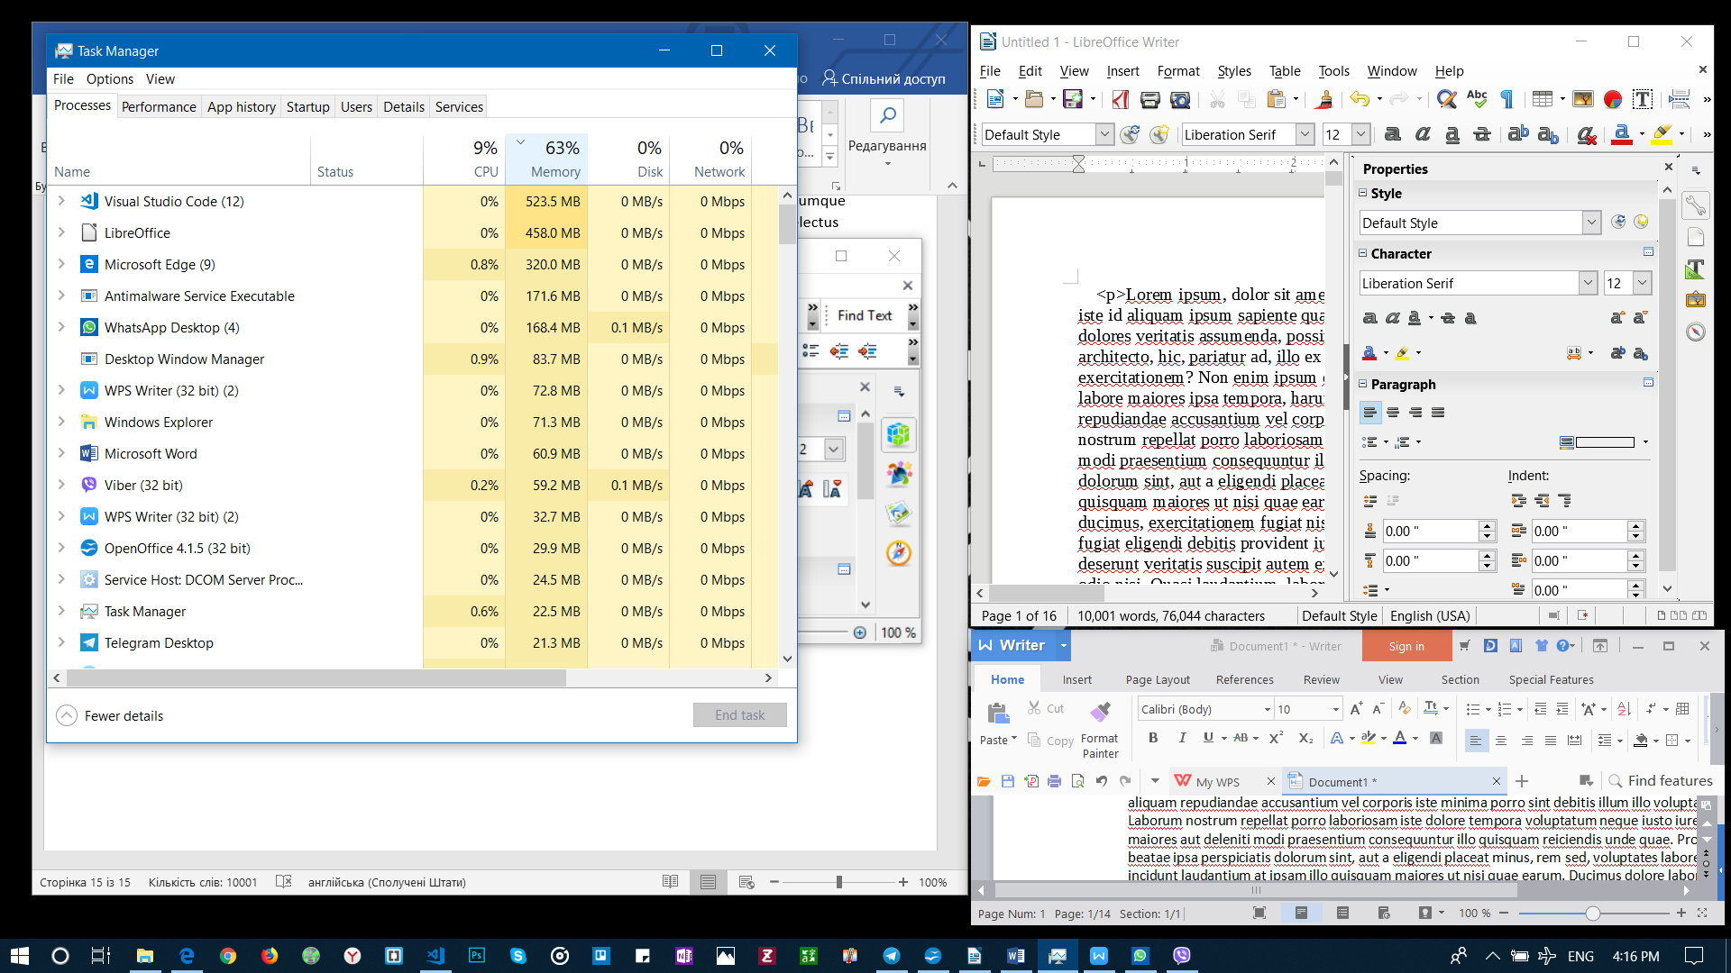
Task: Switch to Performance tab in Task Manager
Action: click(x=159, y=106)
